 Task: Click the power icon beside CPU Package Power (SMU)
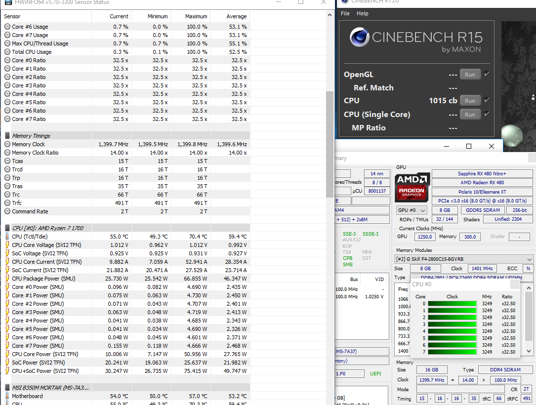(7, 278)
